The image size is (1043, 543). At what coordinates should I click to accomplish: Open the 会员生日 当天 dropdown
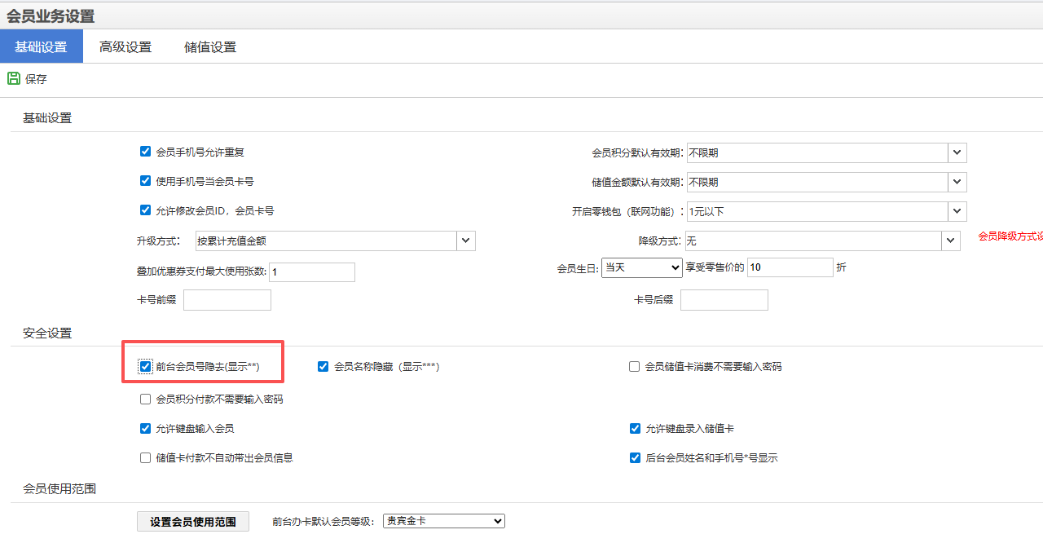(641, 267)
